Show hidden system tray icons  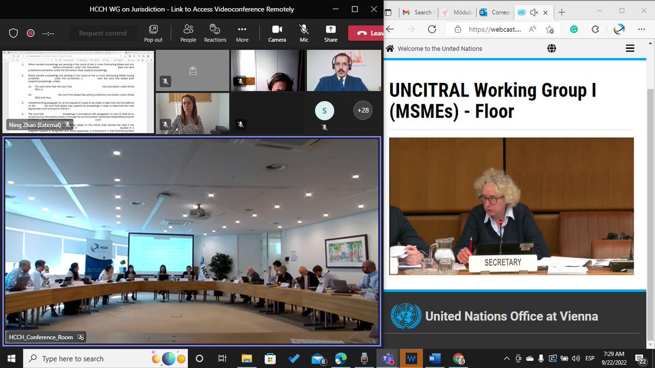click(508, 358)
